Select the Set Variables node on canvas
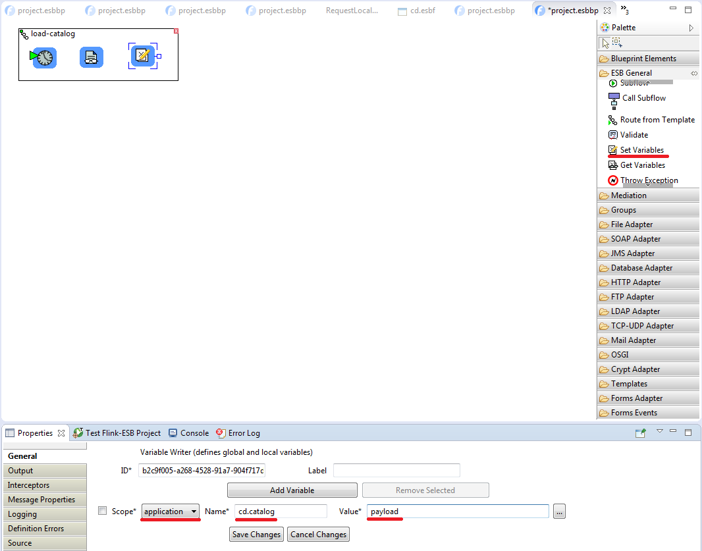 click(x=143, y=56)
